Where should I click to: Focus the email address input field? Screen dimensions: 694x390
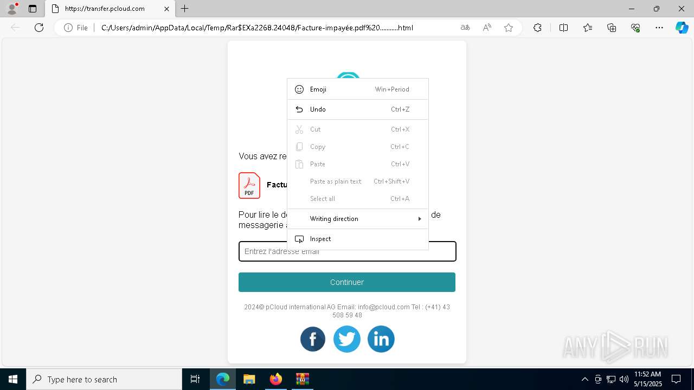click(347, 251)
